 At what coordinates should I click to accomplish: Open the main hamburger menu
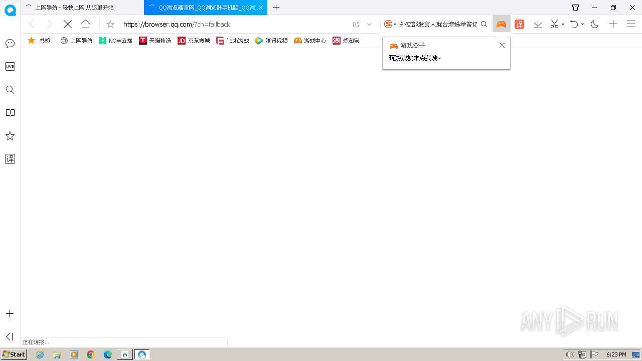click(631, 24)
